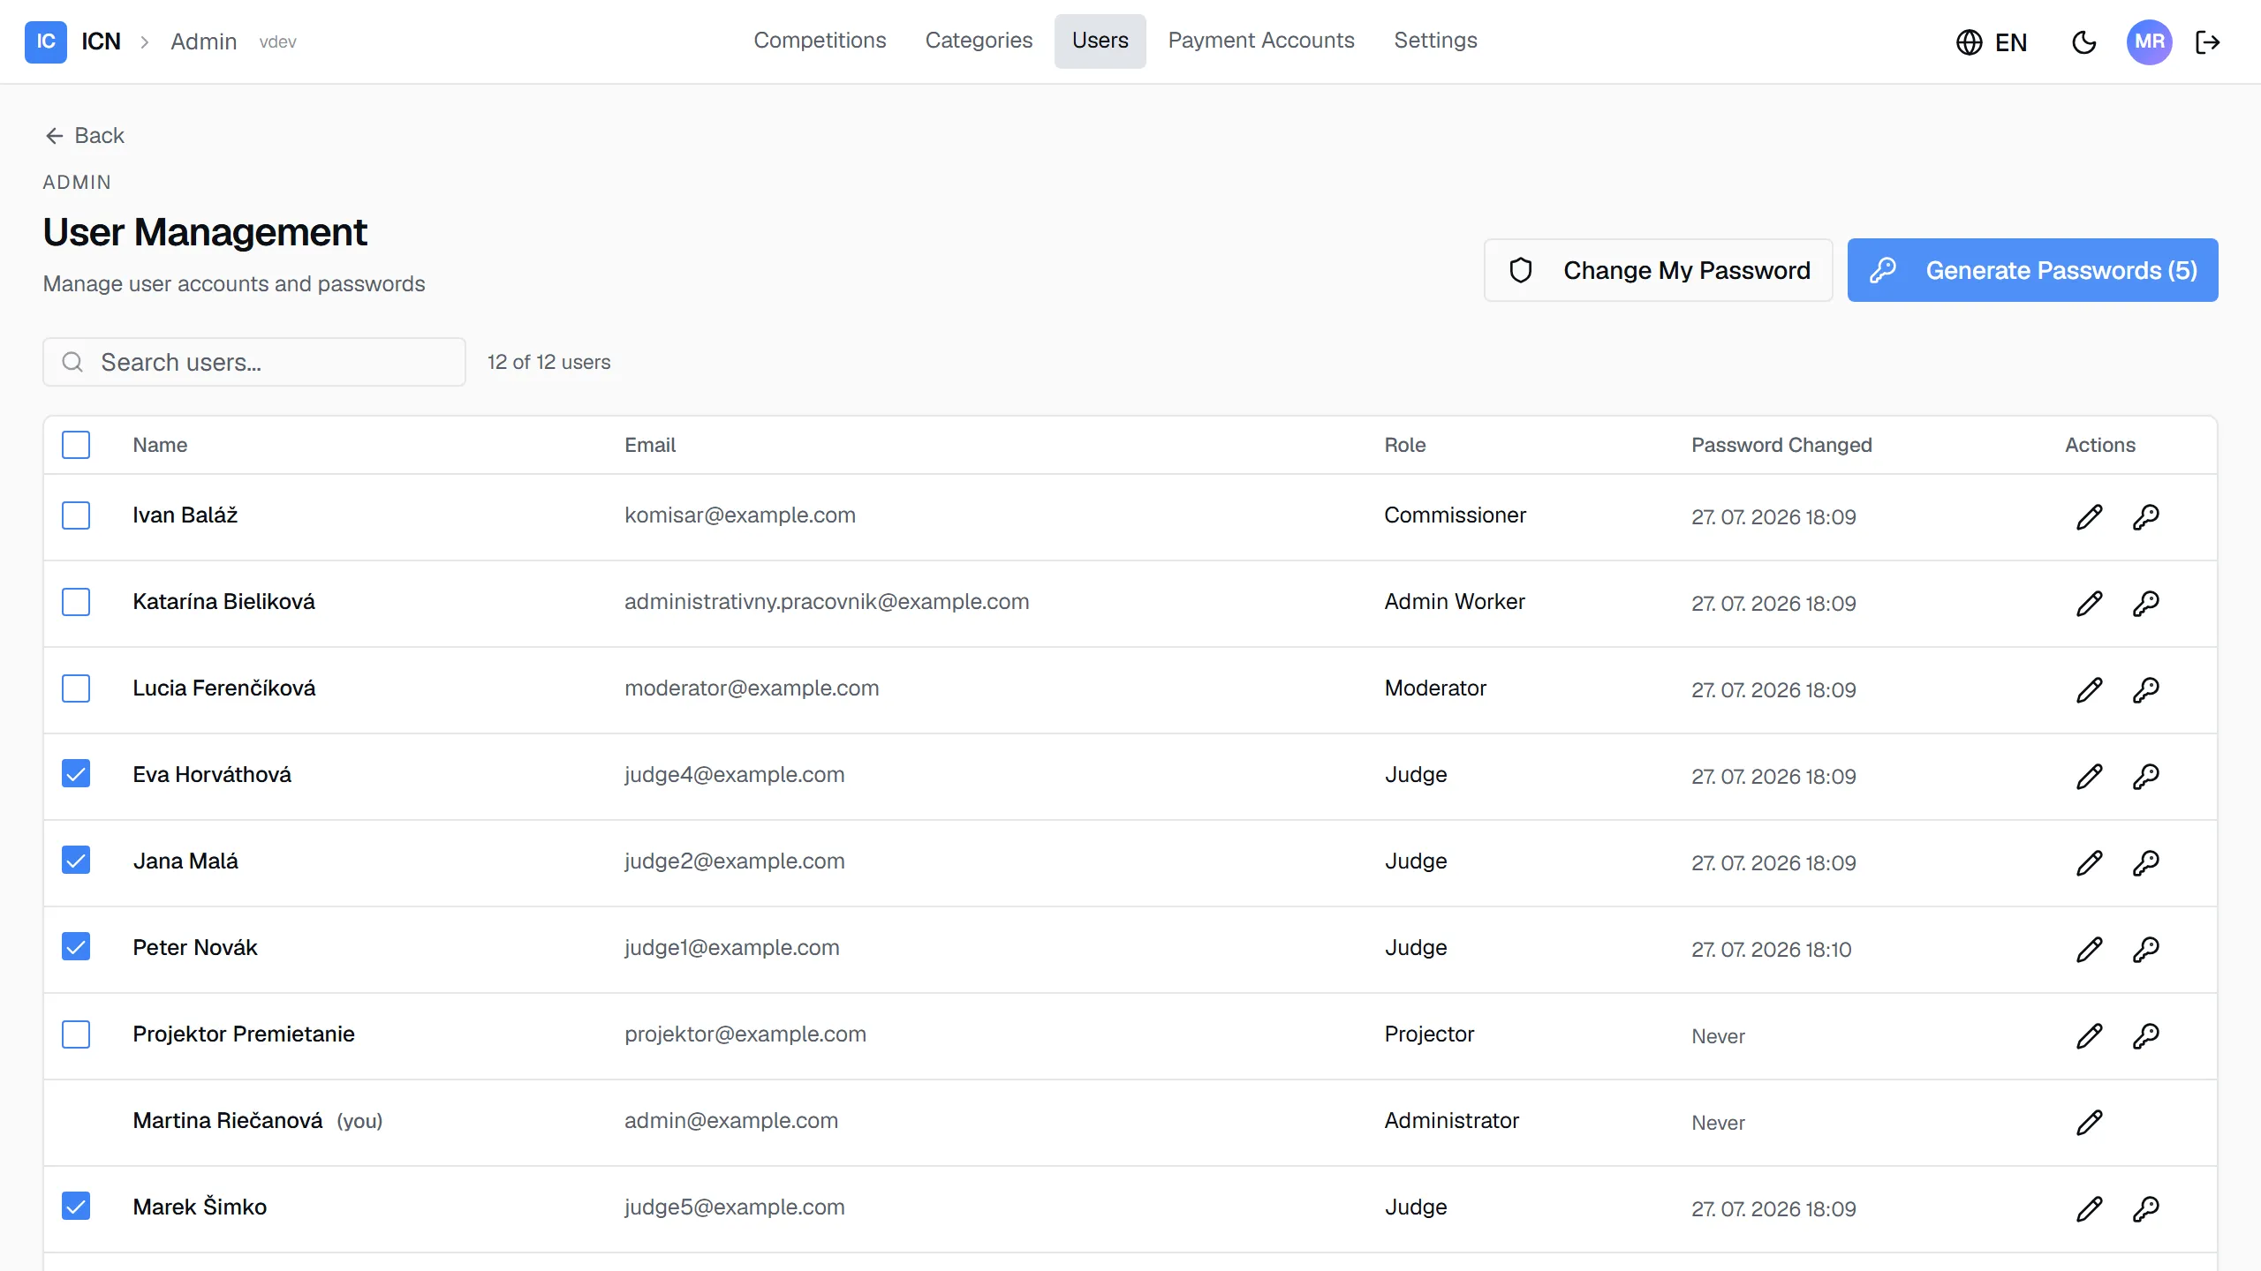Click the Projector role cell
Image resolution: width=2261 pixels, height=1271 pixels.
click(1429, 1034)
